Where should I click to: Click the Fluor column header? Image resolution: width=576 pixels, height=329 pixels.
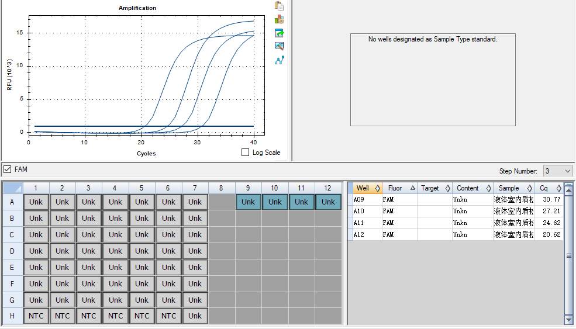[x=399, y=188]
